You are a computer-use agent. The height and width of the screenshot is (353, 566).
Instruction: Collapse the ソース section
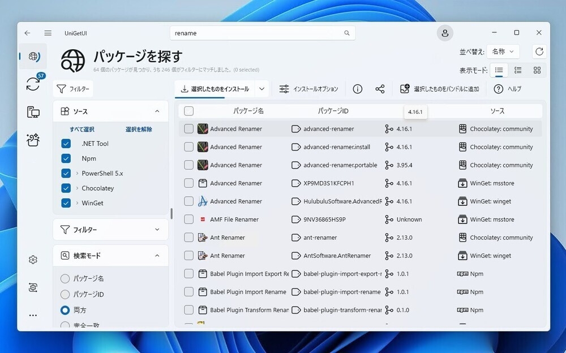[157, 111]
